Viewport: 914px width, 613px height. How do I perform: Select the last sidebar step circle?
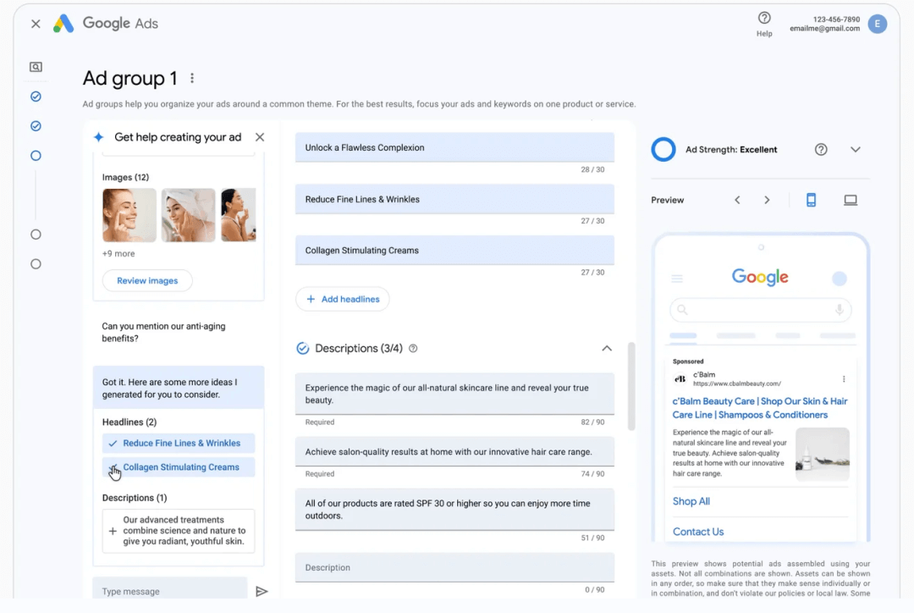pos(36,264)
